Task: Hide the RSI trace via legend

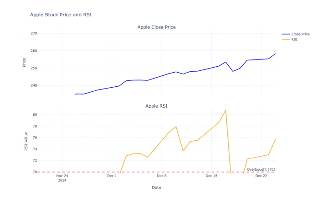Action: pyautogui.click(x=294, y=40)
